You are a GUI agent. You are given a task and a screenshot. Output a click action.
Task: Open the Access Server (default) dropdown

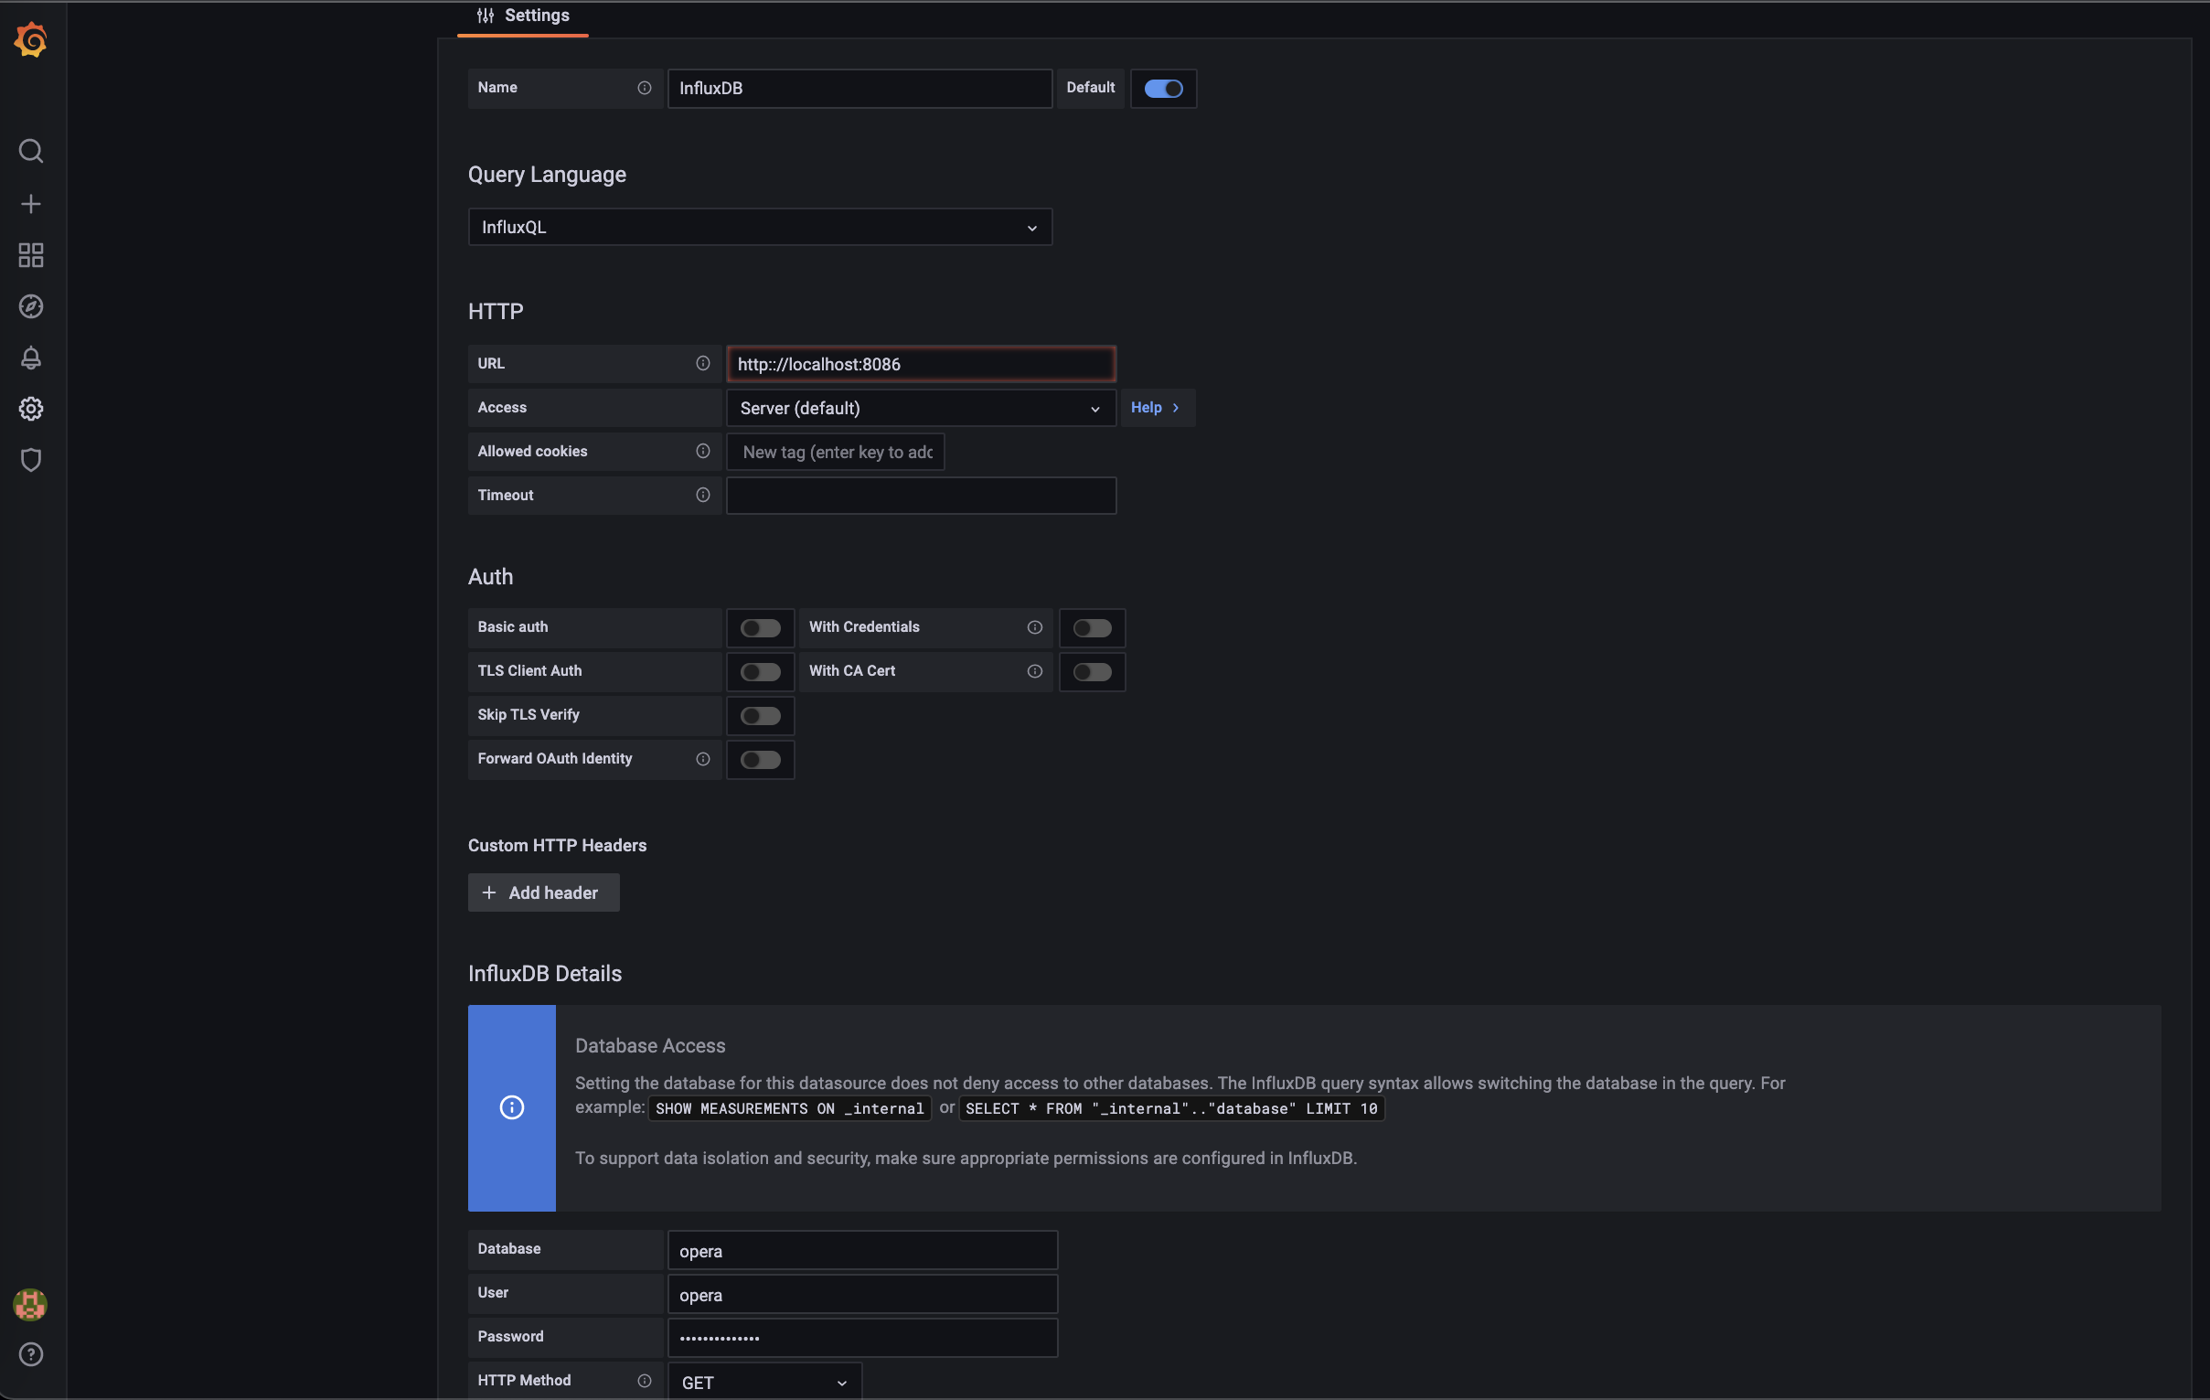tap(921, 409)
